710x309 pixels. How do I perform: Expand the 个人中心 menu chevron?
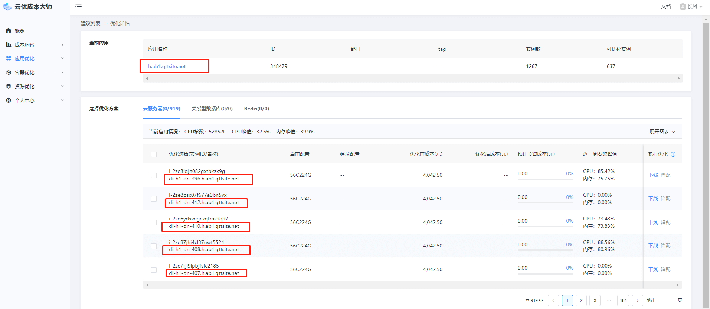pos(62,100)
